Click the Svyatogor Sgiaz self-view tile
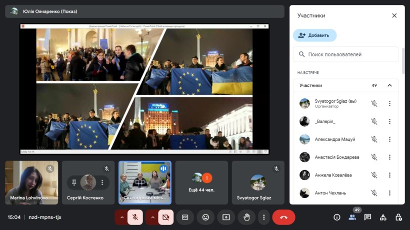Image resolution: width=410 pixels, height=230 pixels. click(x=258, y=183)
